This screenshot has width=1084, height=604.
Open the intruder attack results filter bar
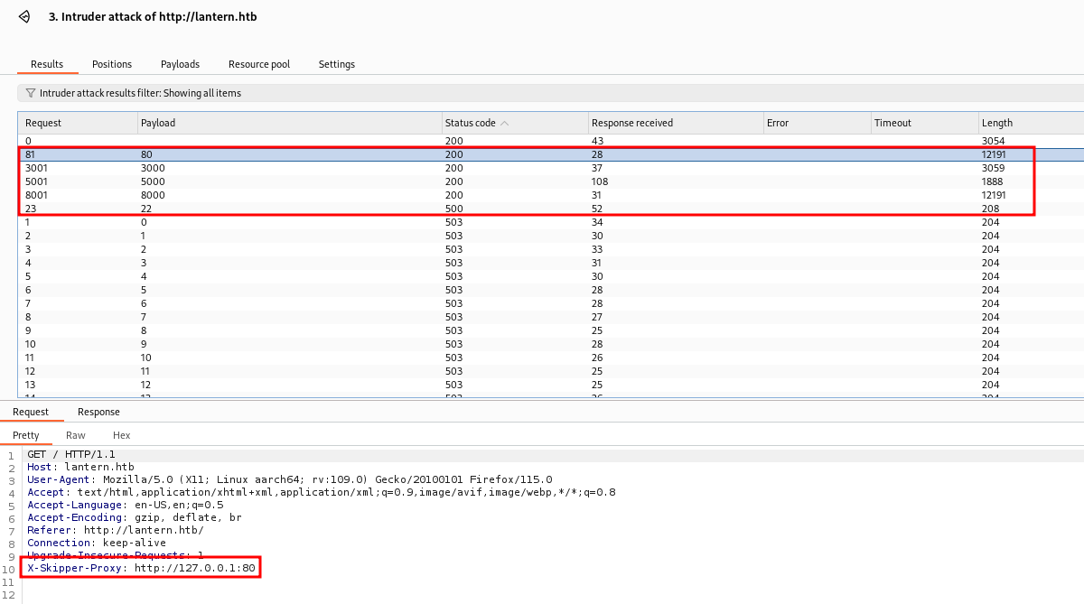pos(140,93)
